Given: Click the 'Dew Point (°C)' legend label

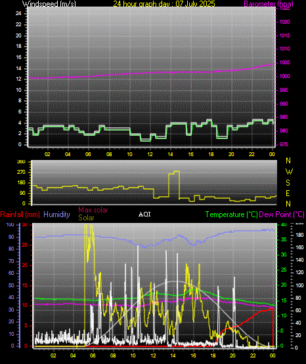Looking at the screenshot, I should point(282,214).
